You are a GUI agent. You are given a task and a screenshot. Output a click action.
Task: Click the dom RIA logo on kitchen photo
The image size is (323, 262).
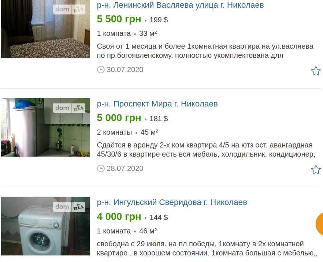click(x=69, y=108)
